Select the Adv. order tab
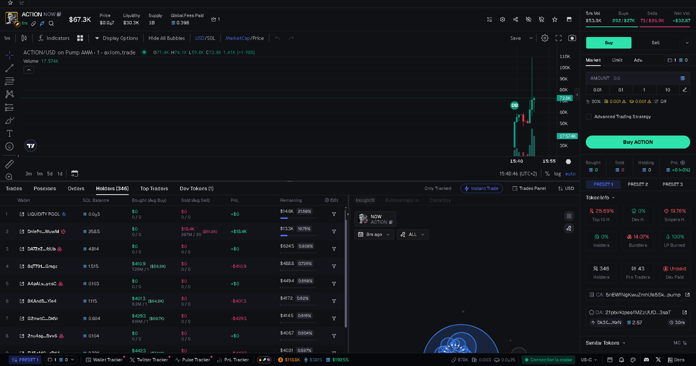This screenshot has width=696, height=366. [638, 60]
